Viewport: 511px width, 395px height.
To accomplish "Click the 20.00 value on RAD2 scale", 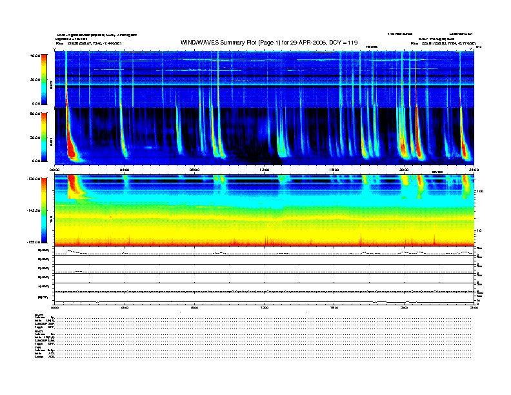I will 35,79.
